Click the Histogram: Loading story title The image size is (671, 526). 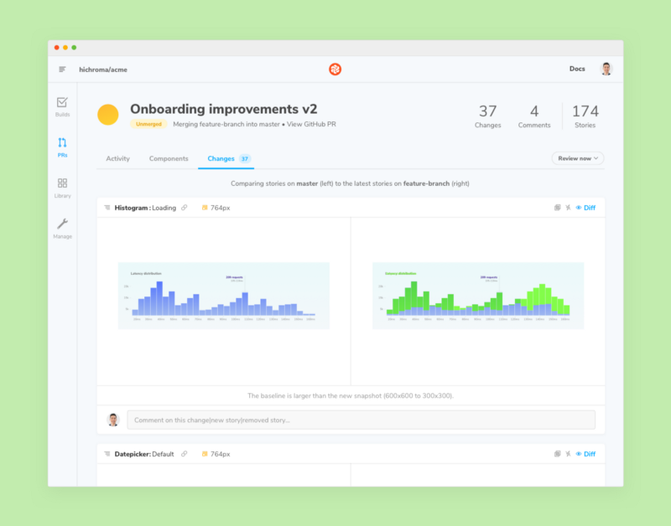pos(145,208)
